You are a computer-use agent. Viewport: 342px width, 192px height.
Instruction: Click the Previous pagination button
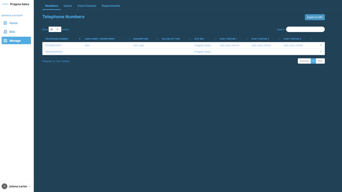click(304, 61)
